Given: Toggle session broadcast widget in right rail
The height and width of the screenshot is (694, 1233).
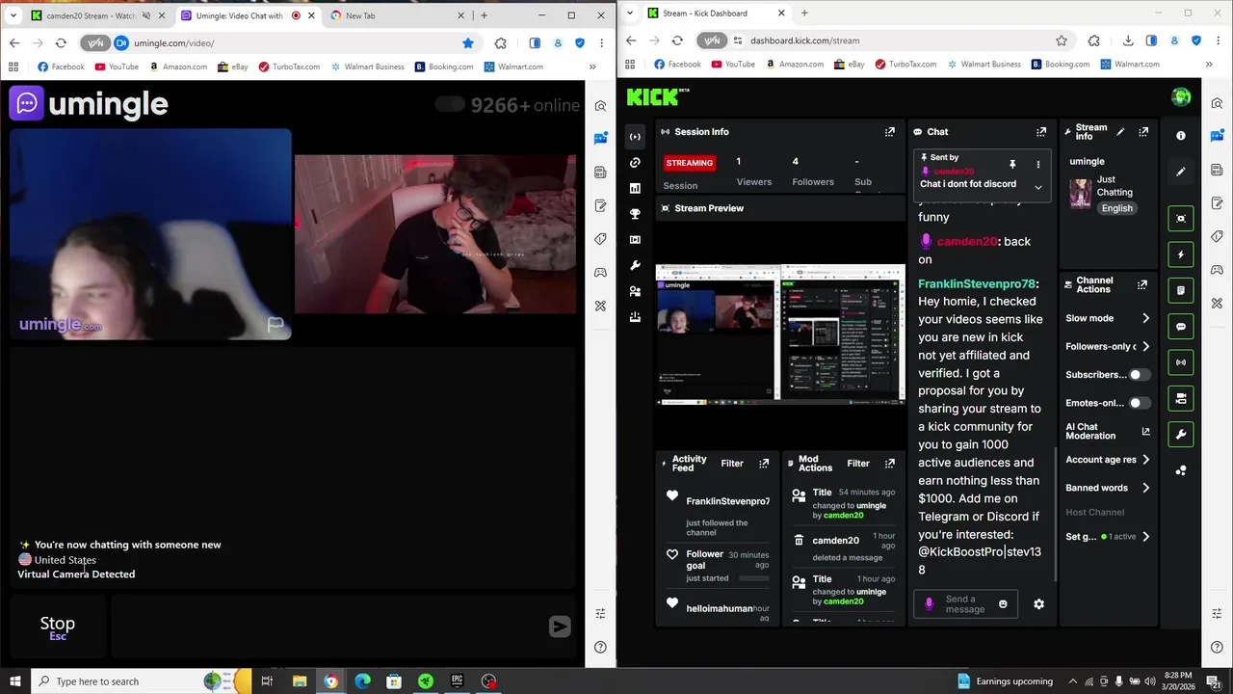Looking at the screenshot, I should 1181,362.
